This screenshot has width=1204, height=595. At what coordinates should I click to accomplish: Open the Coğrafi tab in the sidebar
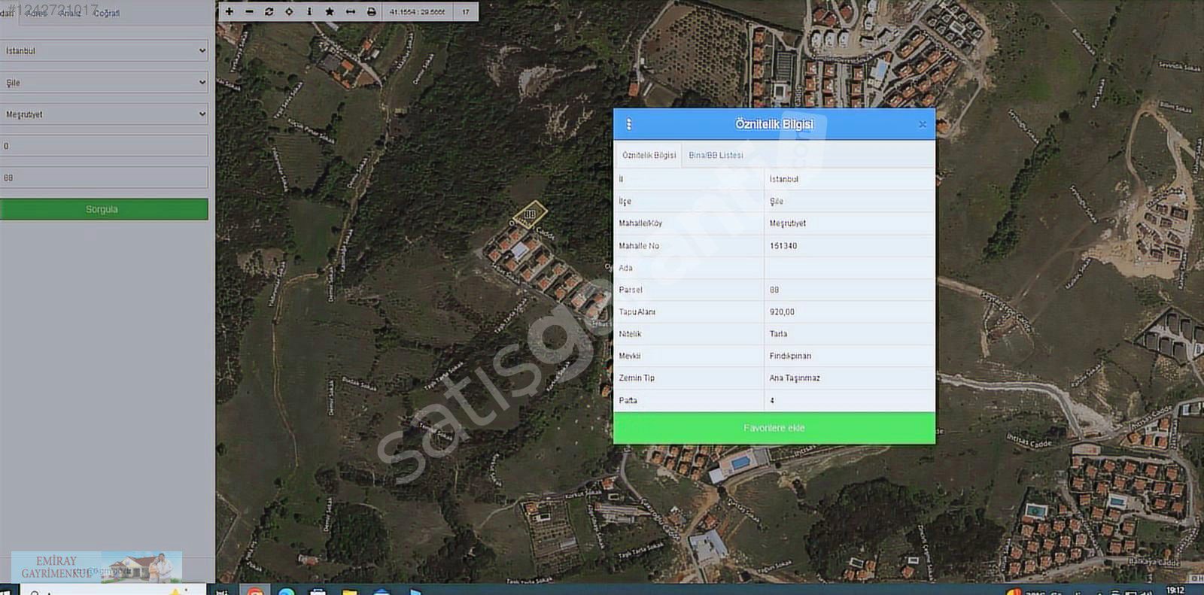coord(107,13)
